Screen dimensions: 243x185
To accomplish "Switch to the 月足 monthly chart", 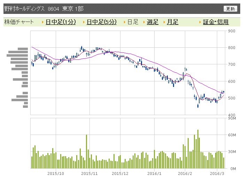I will point(172,22).
